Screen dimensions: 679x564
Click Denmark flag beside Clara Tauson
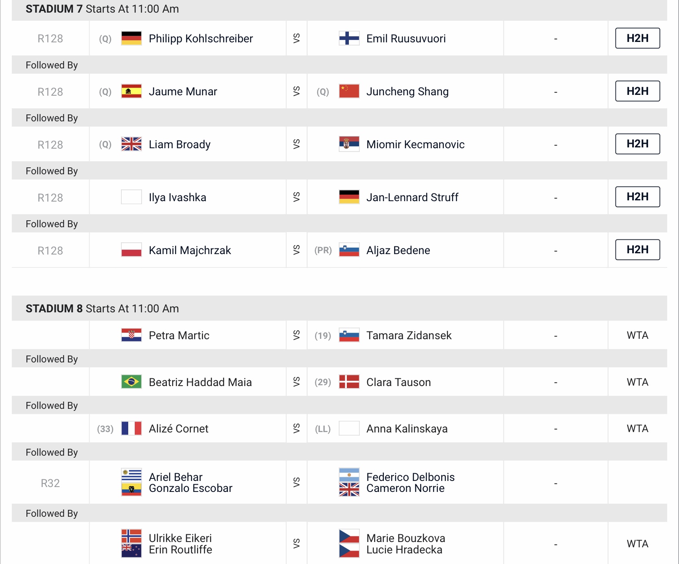coord(349,382)
